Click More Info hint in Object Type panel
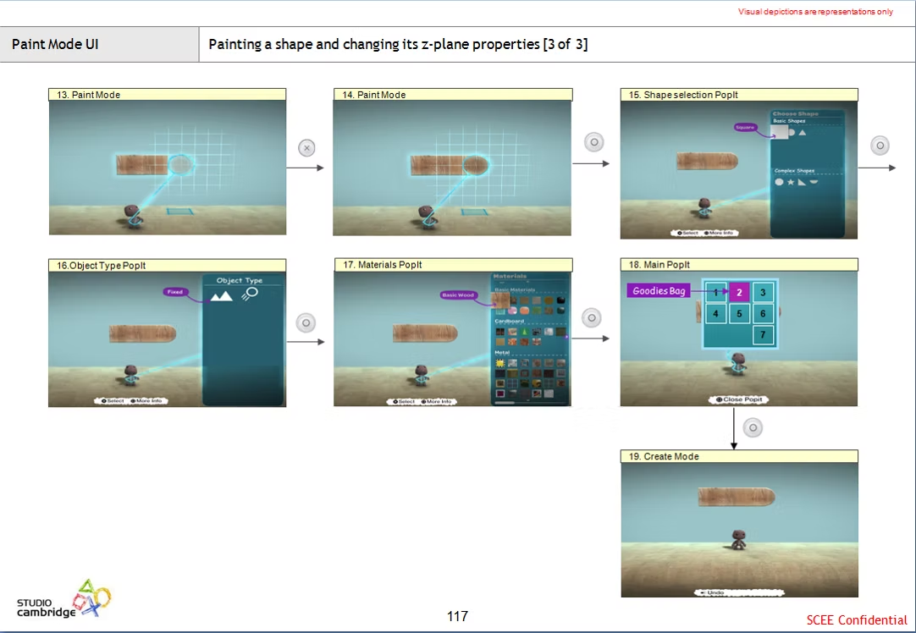 click(x=146, y=400)
